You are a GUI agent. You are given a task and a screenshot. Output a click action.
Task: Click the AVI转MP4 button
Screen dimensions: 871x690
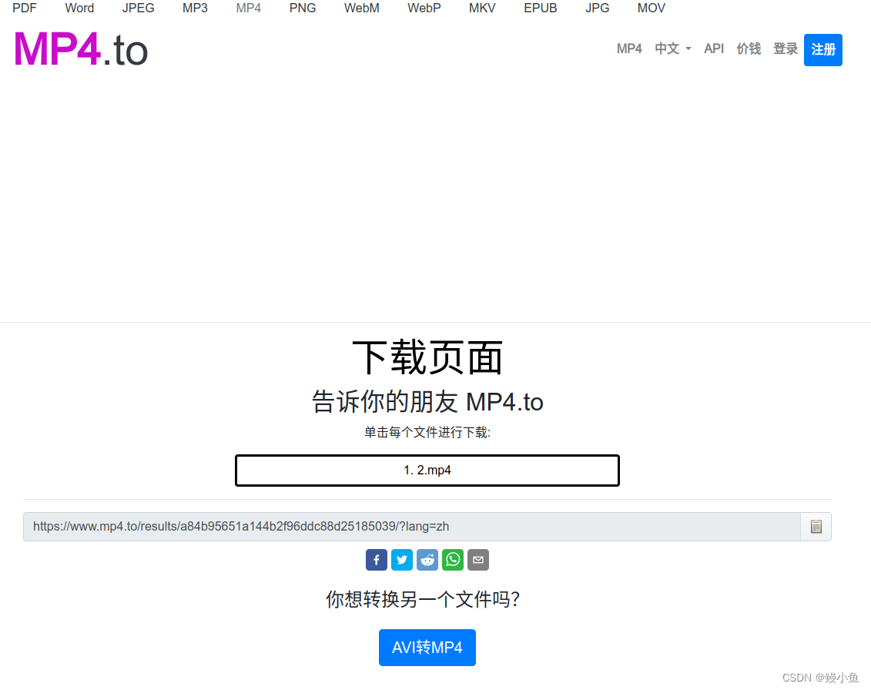coord(427,647)
